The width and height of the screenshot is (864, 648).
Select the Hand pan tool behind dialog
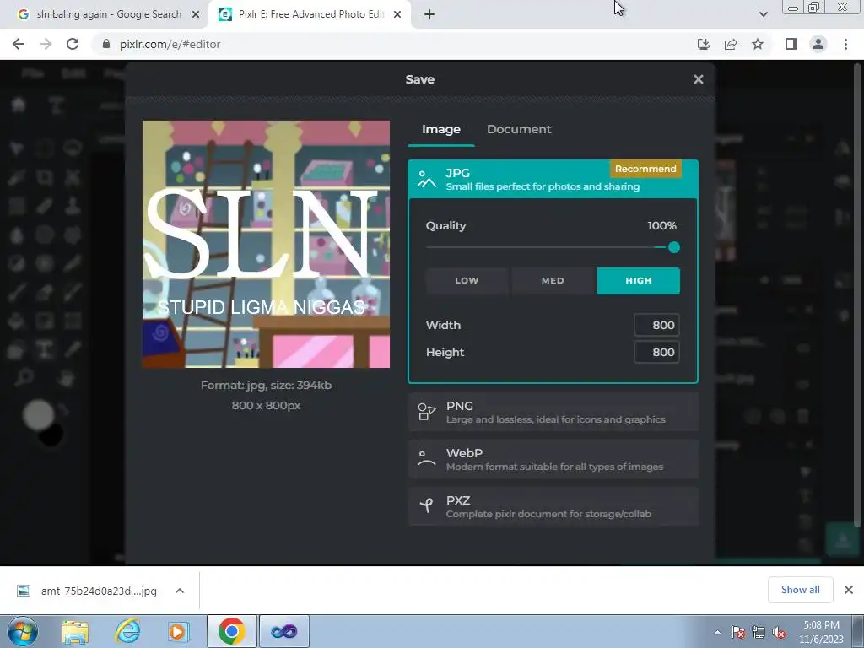67,378
